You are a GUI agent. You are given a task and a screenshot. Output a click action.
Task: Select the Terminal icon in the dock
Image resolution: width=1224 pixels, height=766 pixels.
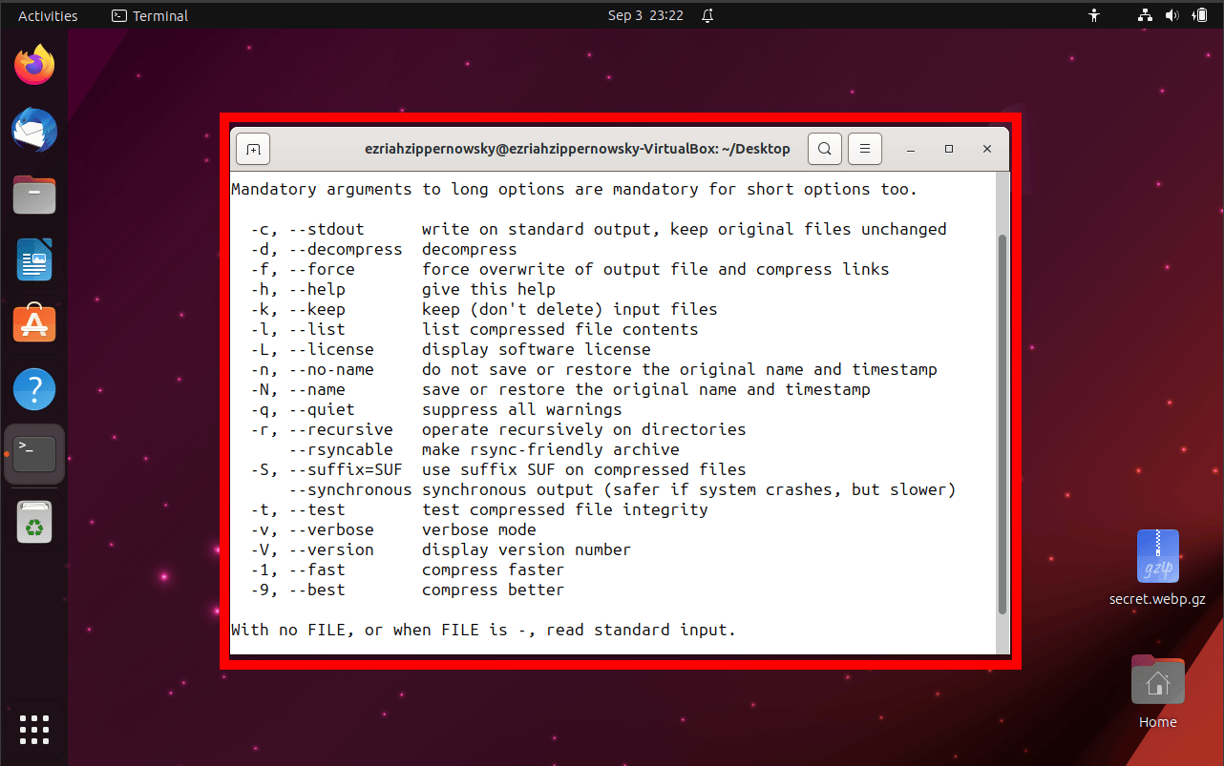click(x=33, y=454)
